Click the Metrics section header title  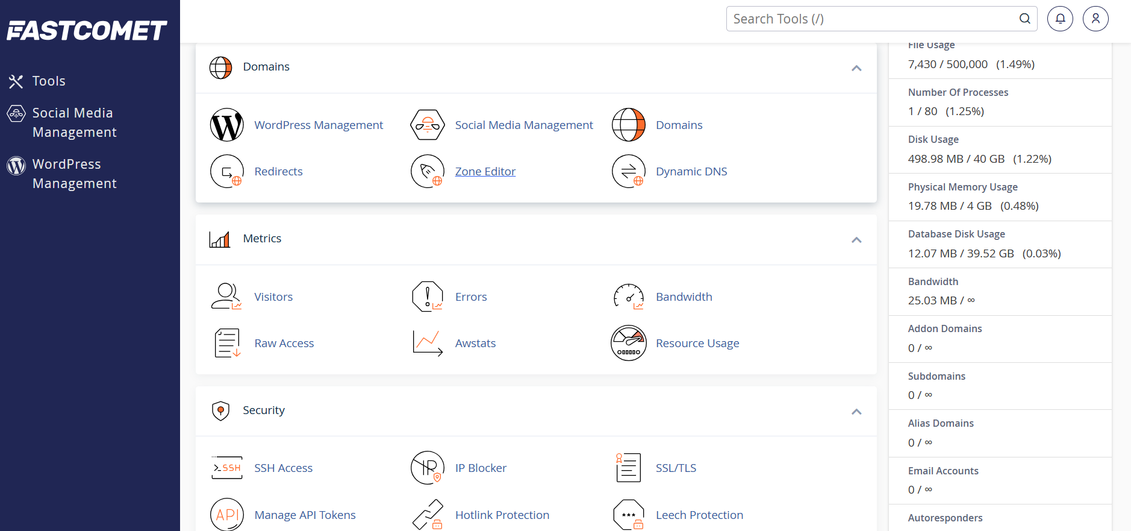tap(262, 239)
